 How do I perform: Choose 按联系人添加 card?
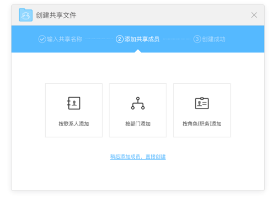74,110
